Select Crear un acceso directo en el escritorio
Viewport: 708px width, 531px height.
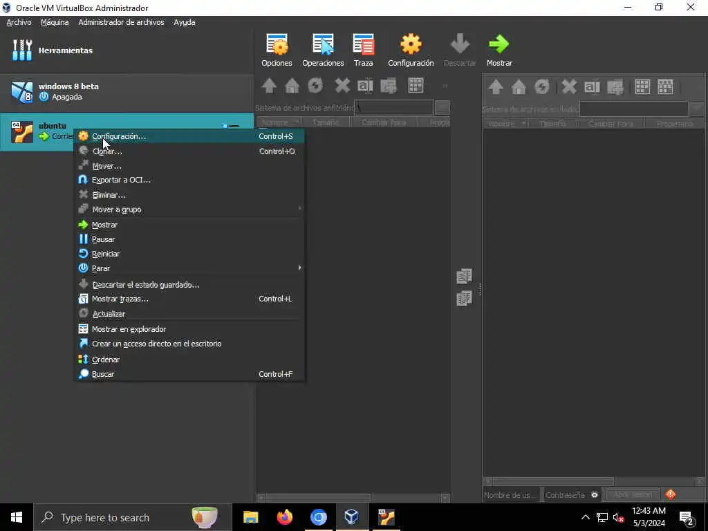click(189, 344)
